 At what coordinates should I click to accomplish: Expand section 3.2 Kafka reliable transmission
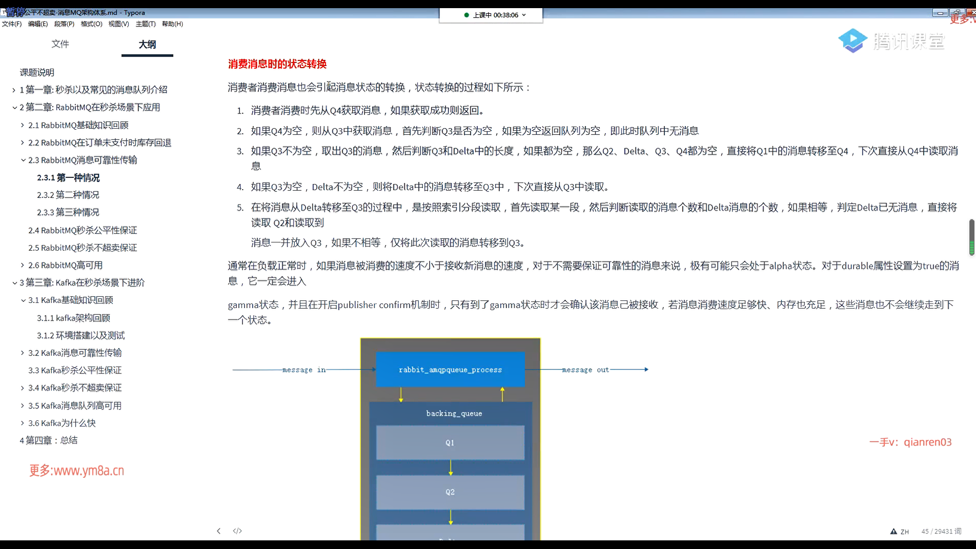pos(22,353)
